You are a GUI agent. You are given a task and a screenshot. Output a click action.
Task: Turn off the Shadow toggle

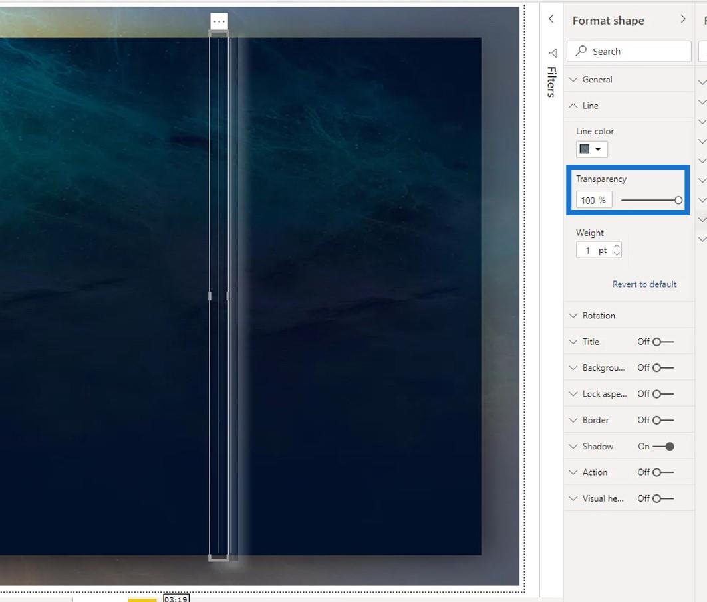pyautogui.click(x=663, y=446)
